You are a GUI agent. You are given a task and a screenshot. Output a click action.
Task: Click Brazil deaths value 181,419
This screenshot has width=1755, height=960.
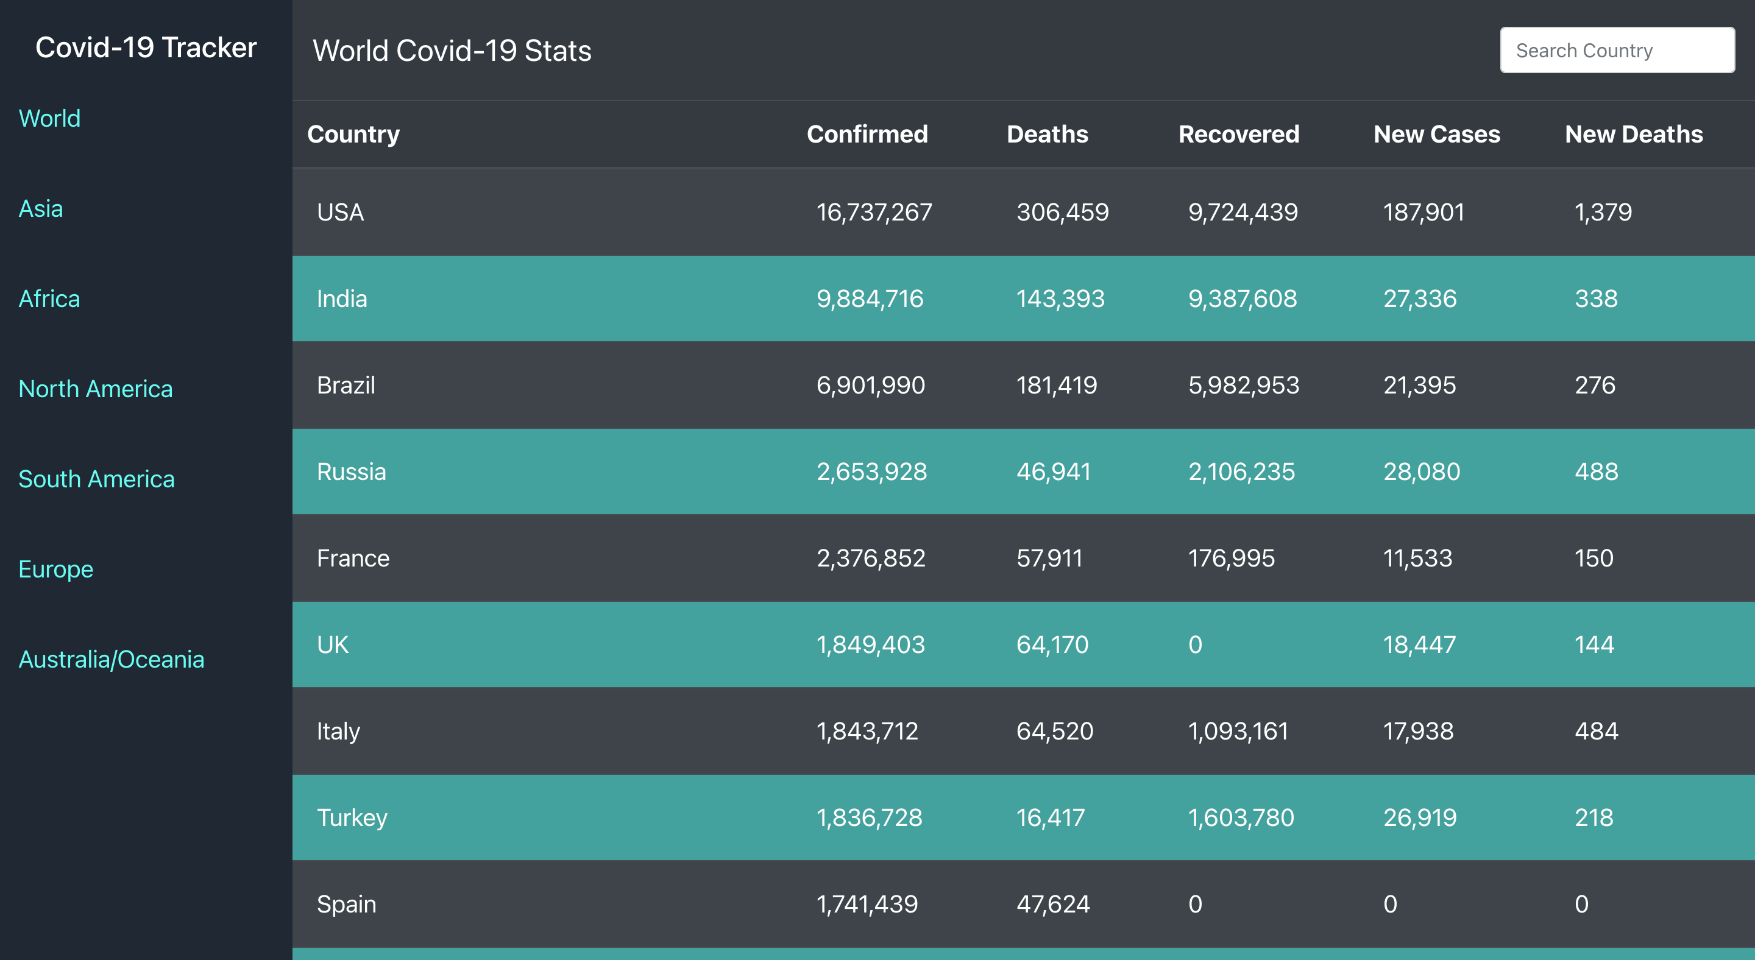click(x=1057, y=386)
